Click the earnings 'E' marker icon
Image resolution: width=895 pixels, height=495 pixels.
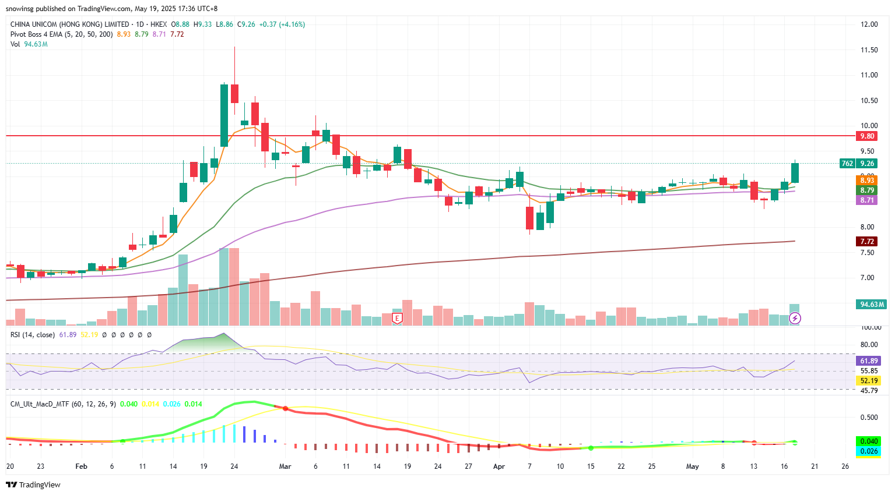tap(397, 318)
